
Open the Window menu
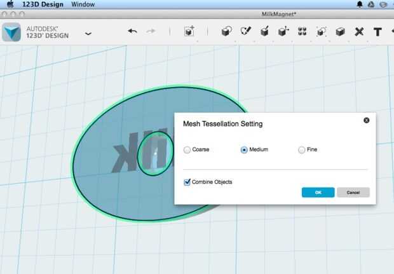(x=83, y=4)
